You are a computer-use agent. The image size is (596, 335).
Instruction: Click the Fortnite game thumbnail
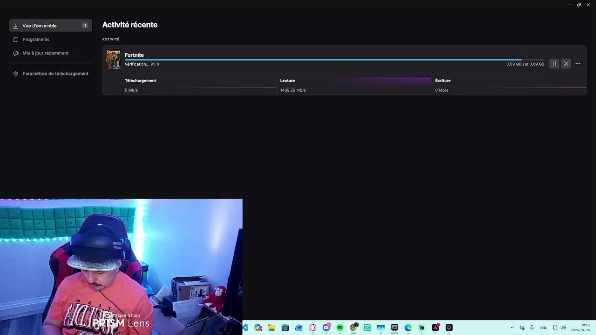click(x=113, y=60)
